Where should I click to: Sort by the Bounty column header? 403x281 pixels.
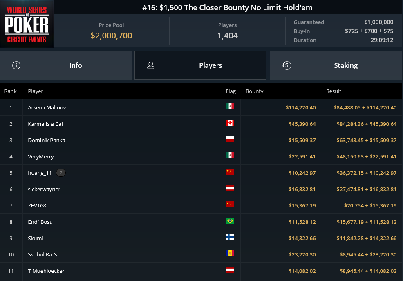[x=255, y=91]
